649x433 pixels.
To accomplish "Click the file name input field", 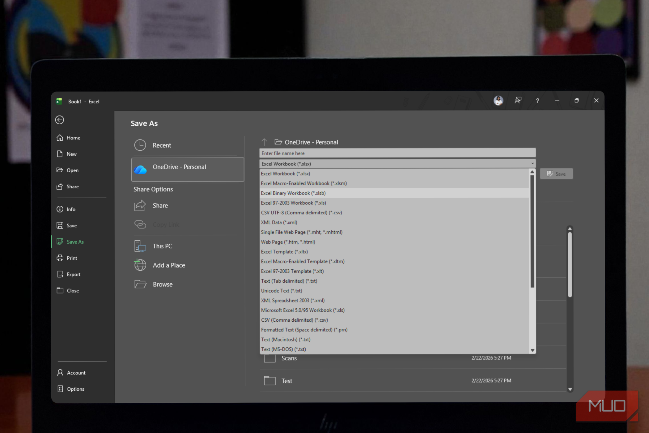I will (397, 153).
